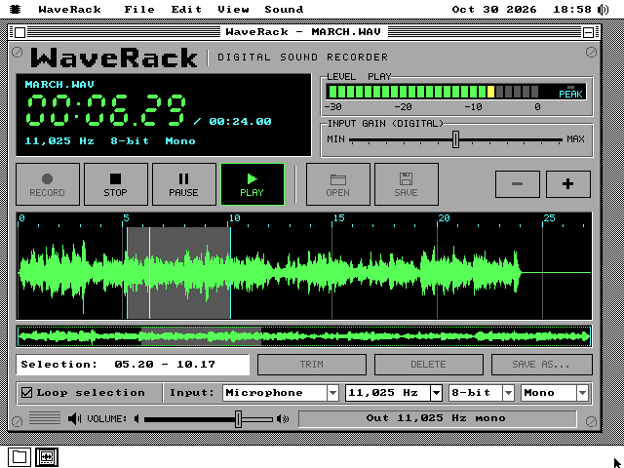This screenshot has width=624, height=468.
Task: Click the DELETE button
Action: pos(429,365)
